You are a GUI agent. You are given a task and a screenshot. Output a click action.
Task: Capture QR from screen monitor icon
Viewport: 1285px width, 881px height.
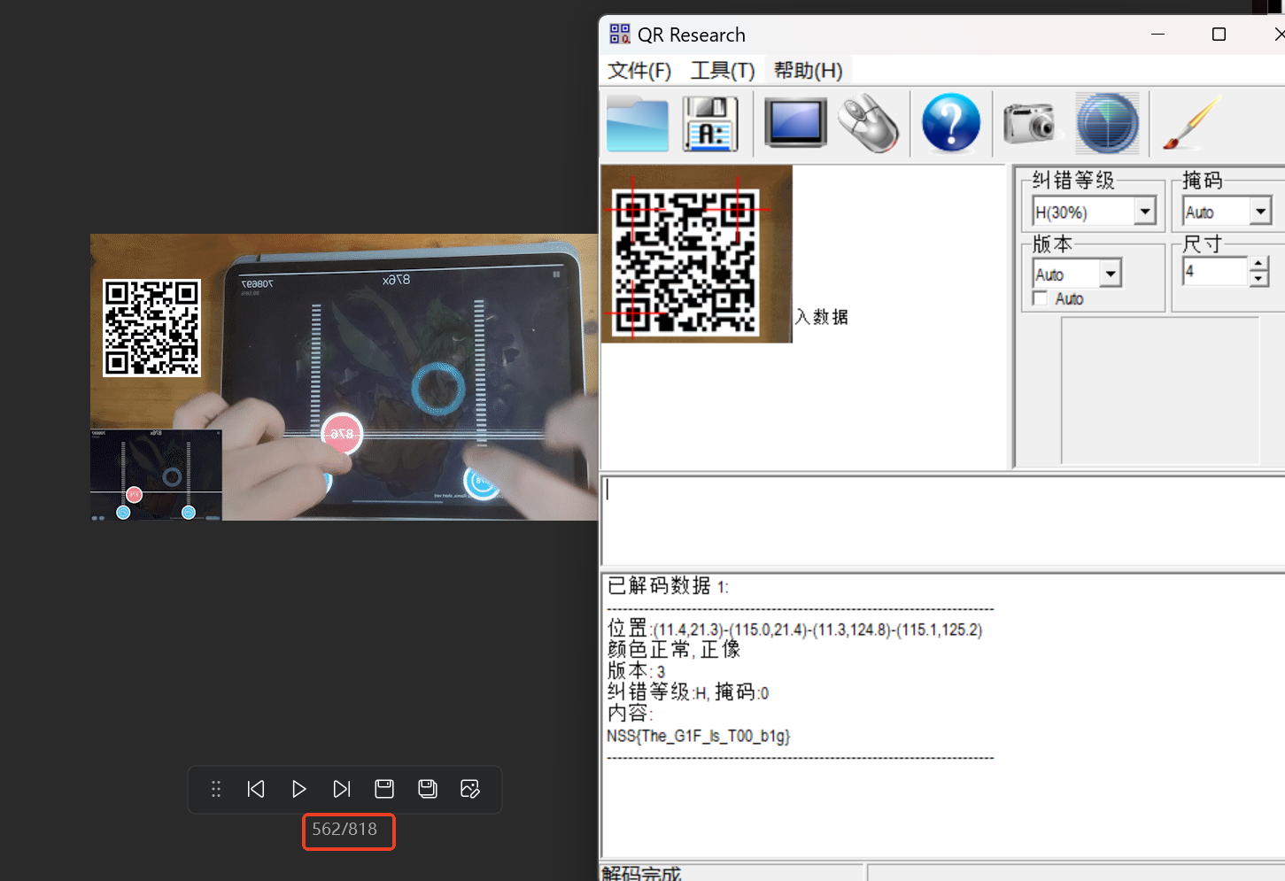(x=794, y=123)
